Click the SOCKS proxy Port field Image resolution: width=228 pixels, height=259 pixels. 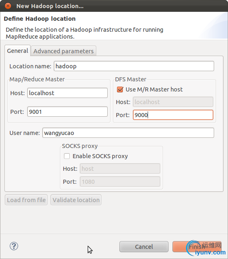[x=120, y=182]
